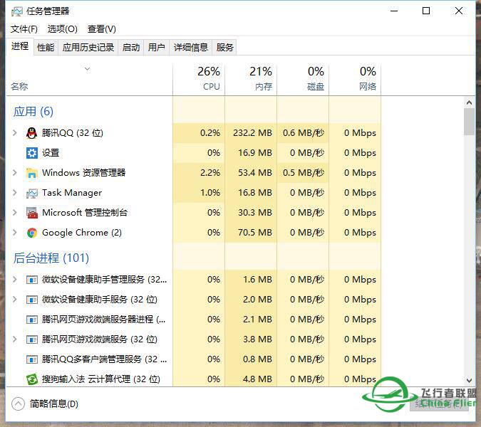Image resolution: width=481 pixels, height=427 pixels.
Task: Sort by the 磁盘 column header
Action: click(x=303, y=79)
